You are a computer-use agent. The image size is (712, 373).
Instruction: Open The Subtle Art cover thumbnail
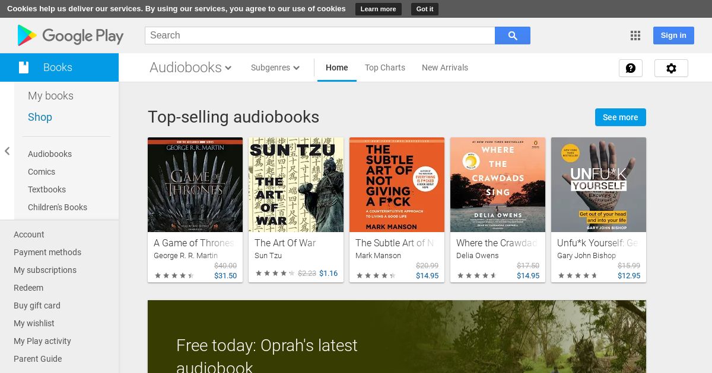(397, 185)
